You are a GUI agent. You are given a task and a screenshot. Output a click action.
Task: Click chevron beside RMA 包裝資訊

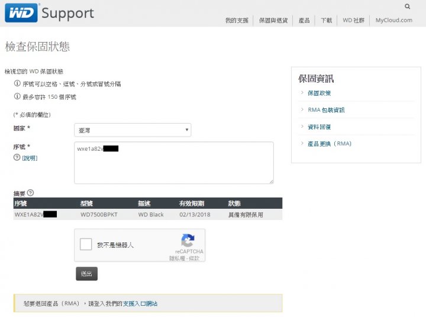[x=302, y=109]
